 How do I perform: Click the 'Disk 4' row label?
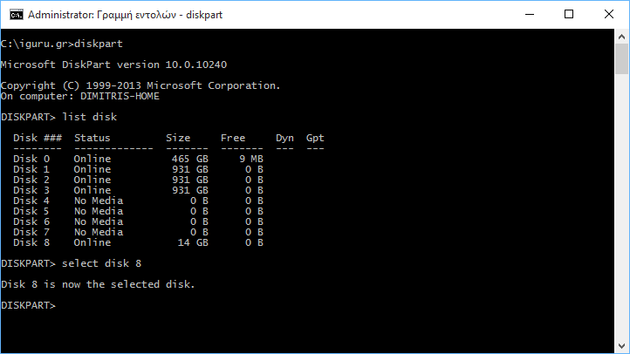click(x=31, y=201)
